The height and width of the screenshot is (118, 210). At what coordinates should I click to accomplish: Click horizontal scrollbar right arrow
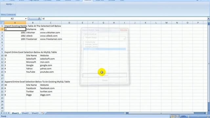coord(205,113)
